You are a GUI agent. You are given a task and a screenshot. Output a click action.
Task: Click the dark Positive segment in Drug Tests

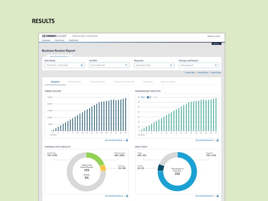coord(161,167)
